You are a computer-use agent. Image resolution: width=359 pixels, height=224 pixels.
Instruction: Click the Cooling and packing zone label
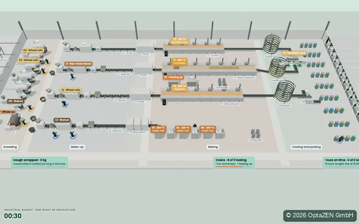(306, 147)
